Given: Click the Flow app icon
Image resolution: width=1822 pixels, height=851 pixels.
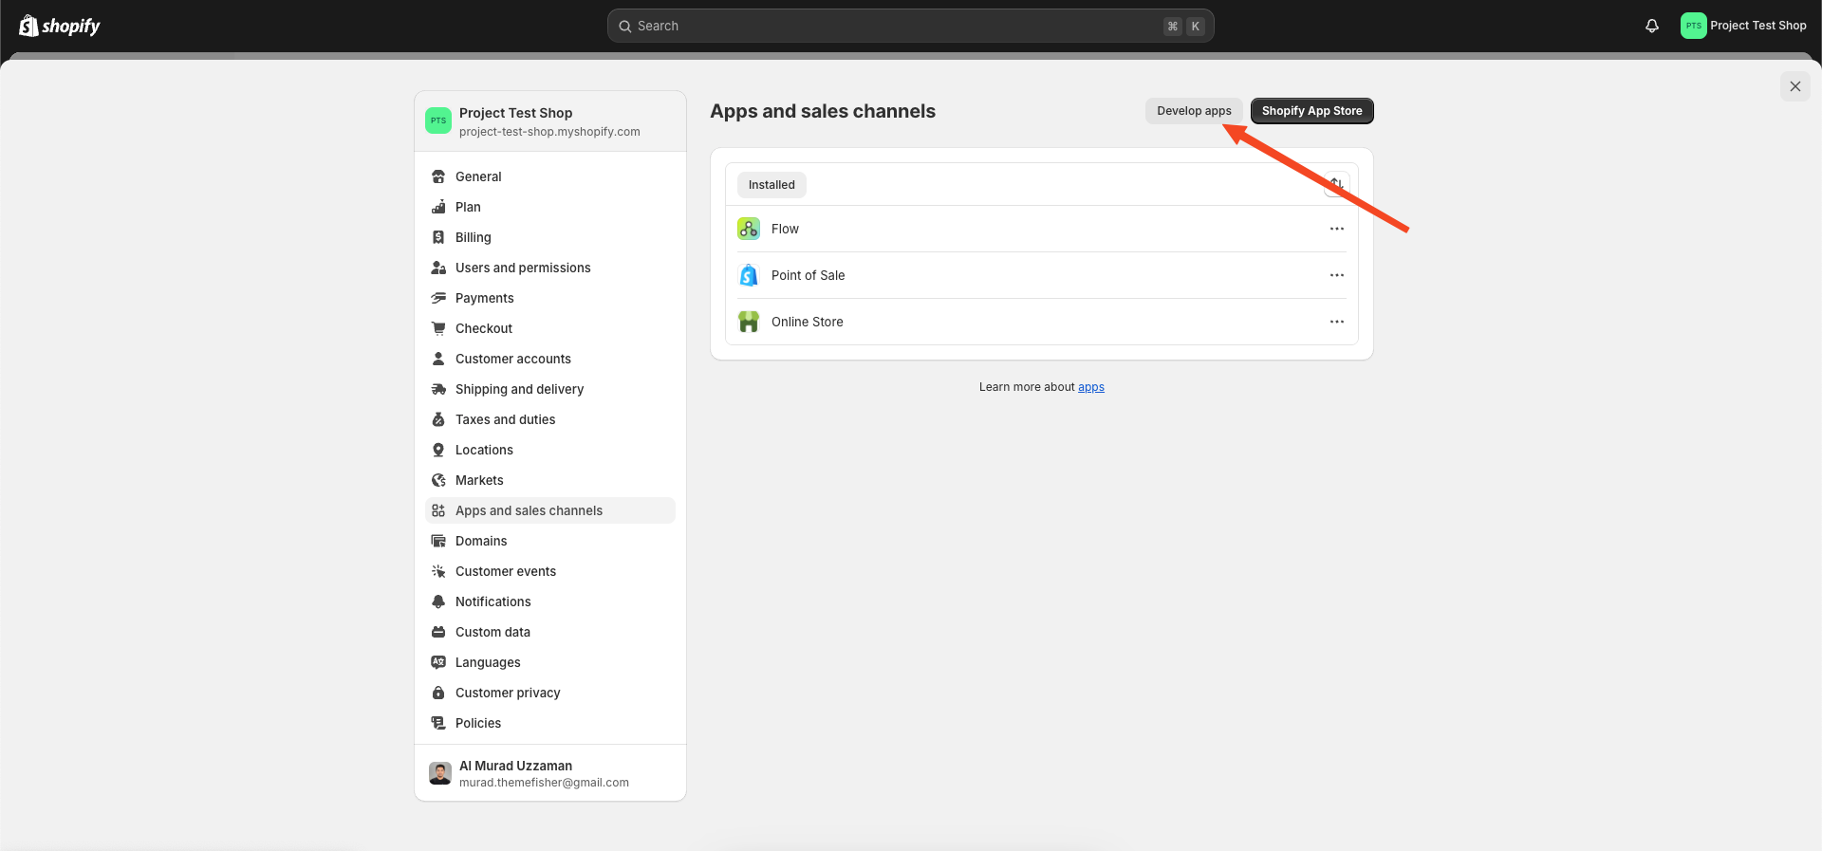Looking at the screenshot, I should click(749, 229).
